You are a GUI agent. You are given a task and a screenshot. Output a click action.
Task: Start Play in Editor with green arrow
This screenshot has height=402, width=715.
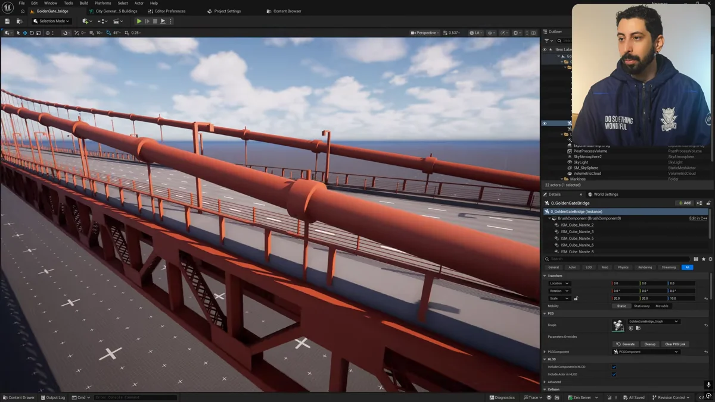pyautogui.click(x=139, y=21)
